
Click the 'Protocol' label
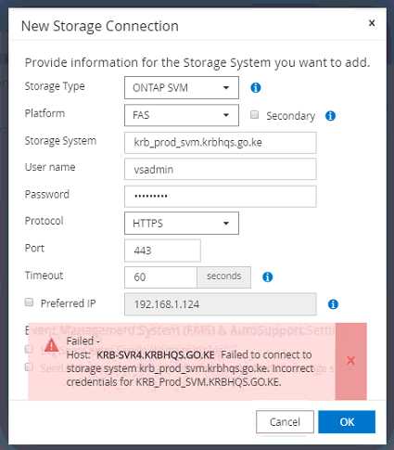(44, 221)
